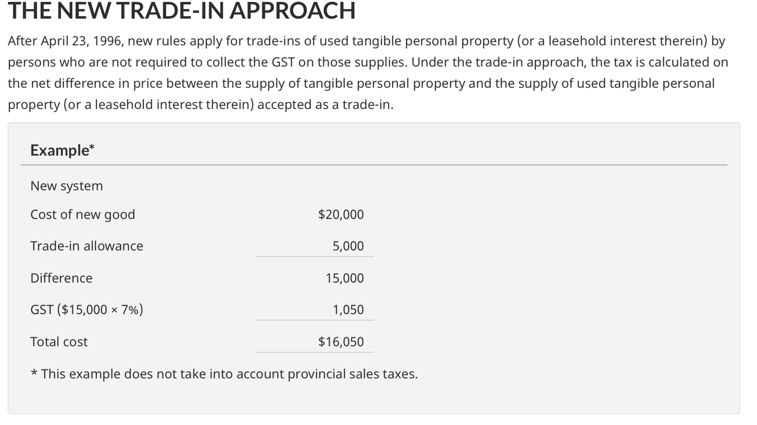Click the "Difference" row label
Screen dimensions: 757x425
click(x=61, y=278)
